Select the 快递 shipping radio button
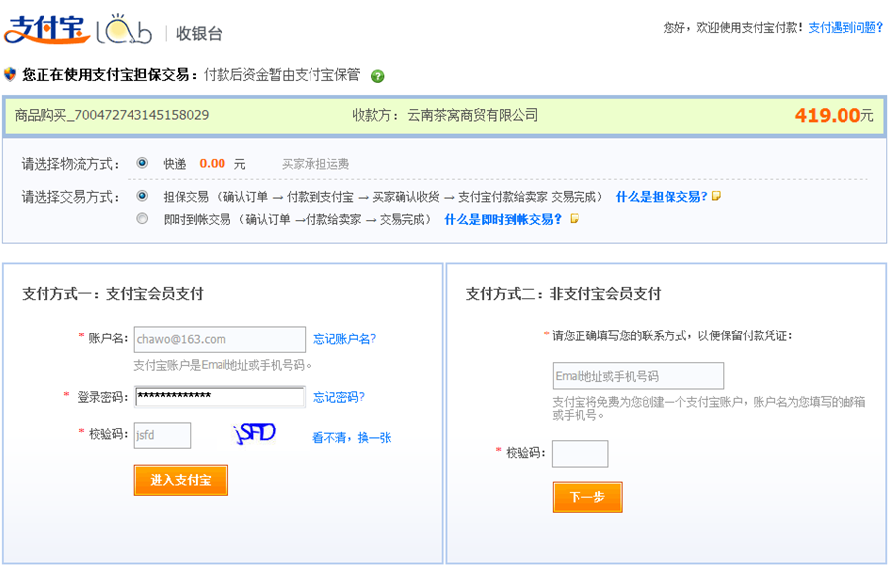The width and height of the screenshot is (890, 571). pos(143,163)
